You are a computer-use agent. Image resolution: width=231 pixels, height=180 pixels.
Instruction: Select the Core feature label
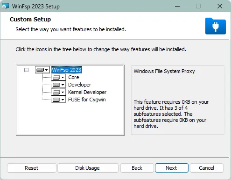click(x=74, y=77)
